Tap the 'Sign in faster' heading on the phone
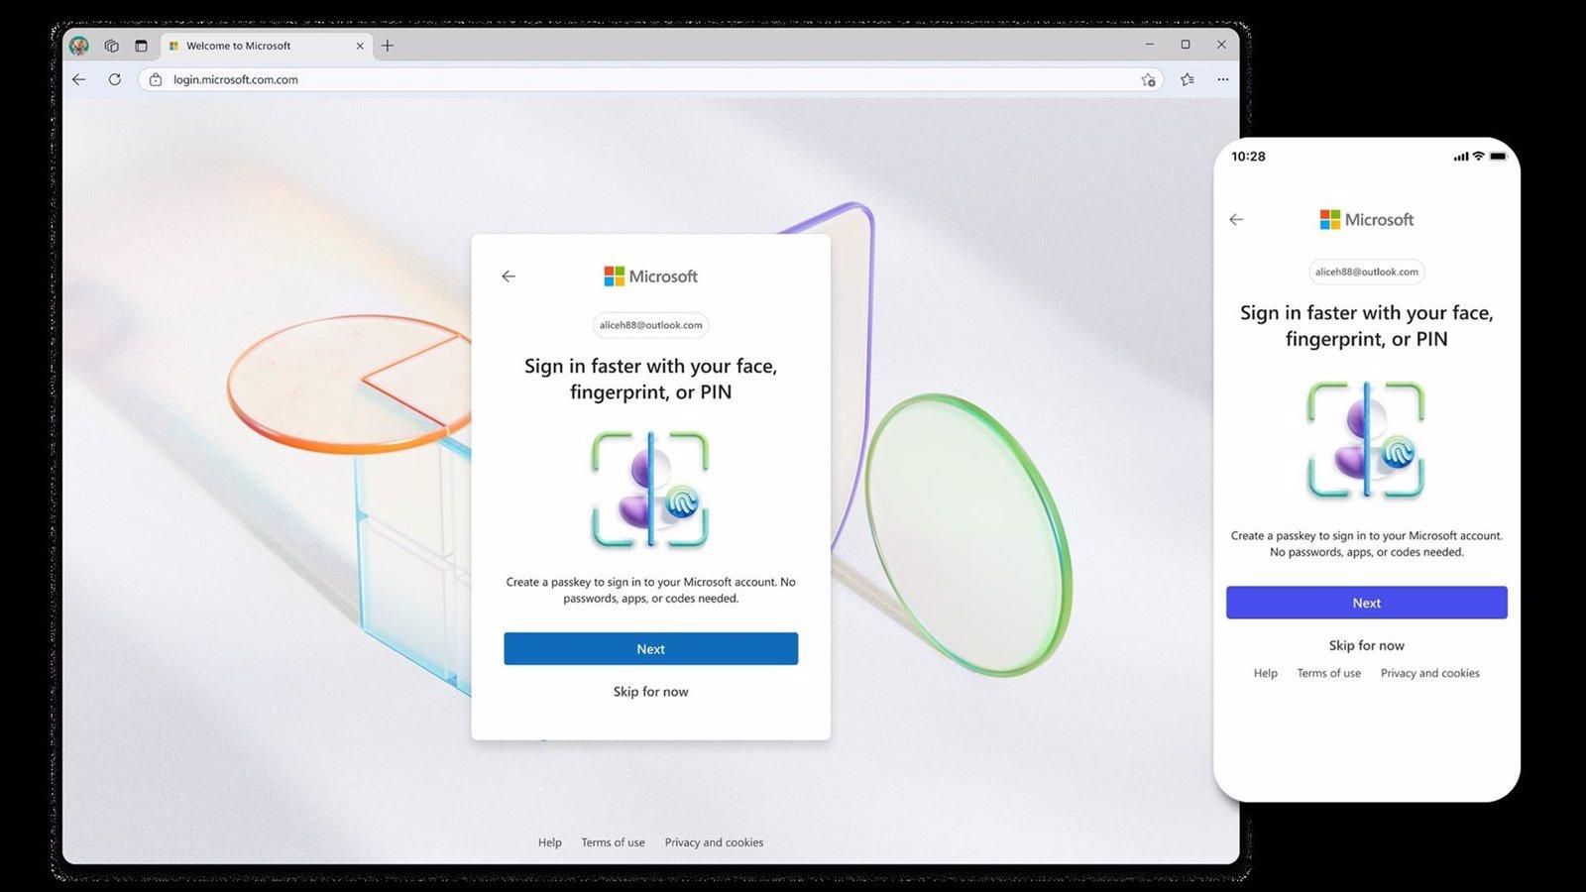This screenshot has height=892, width=1586. coord(1367,326)
